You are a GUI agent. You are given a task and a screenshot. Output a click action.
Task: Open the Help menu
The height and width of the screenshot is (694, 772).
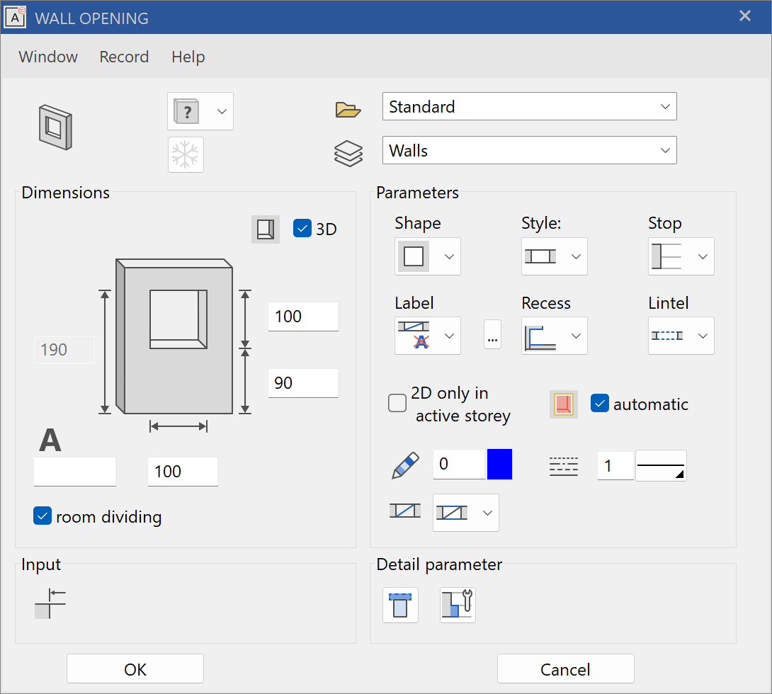point(188,57)
